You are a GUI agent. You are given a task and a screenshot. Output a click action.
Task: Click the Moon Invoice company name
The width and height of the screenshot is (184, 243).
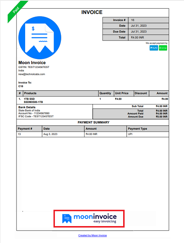[32, 63]
